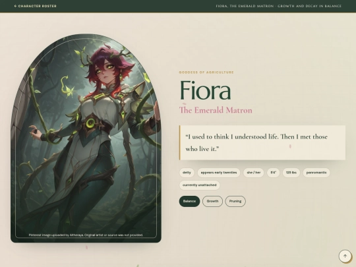Go back via Character Roster link

(35, 6)
